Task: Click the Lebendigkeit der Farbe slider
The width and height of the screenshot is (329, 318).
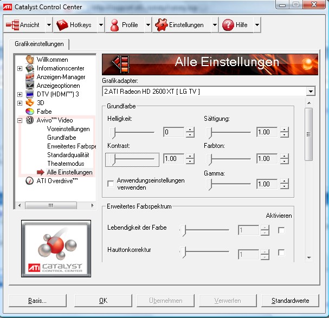Action: click(x=204, y=230)
